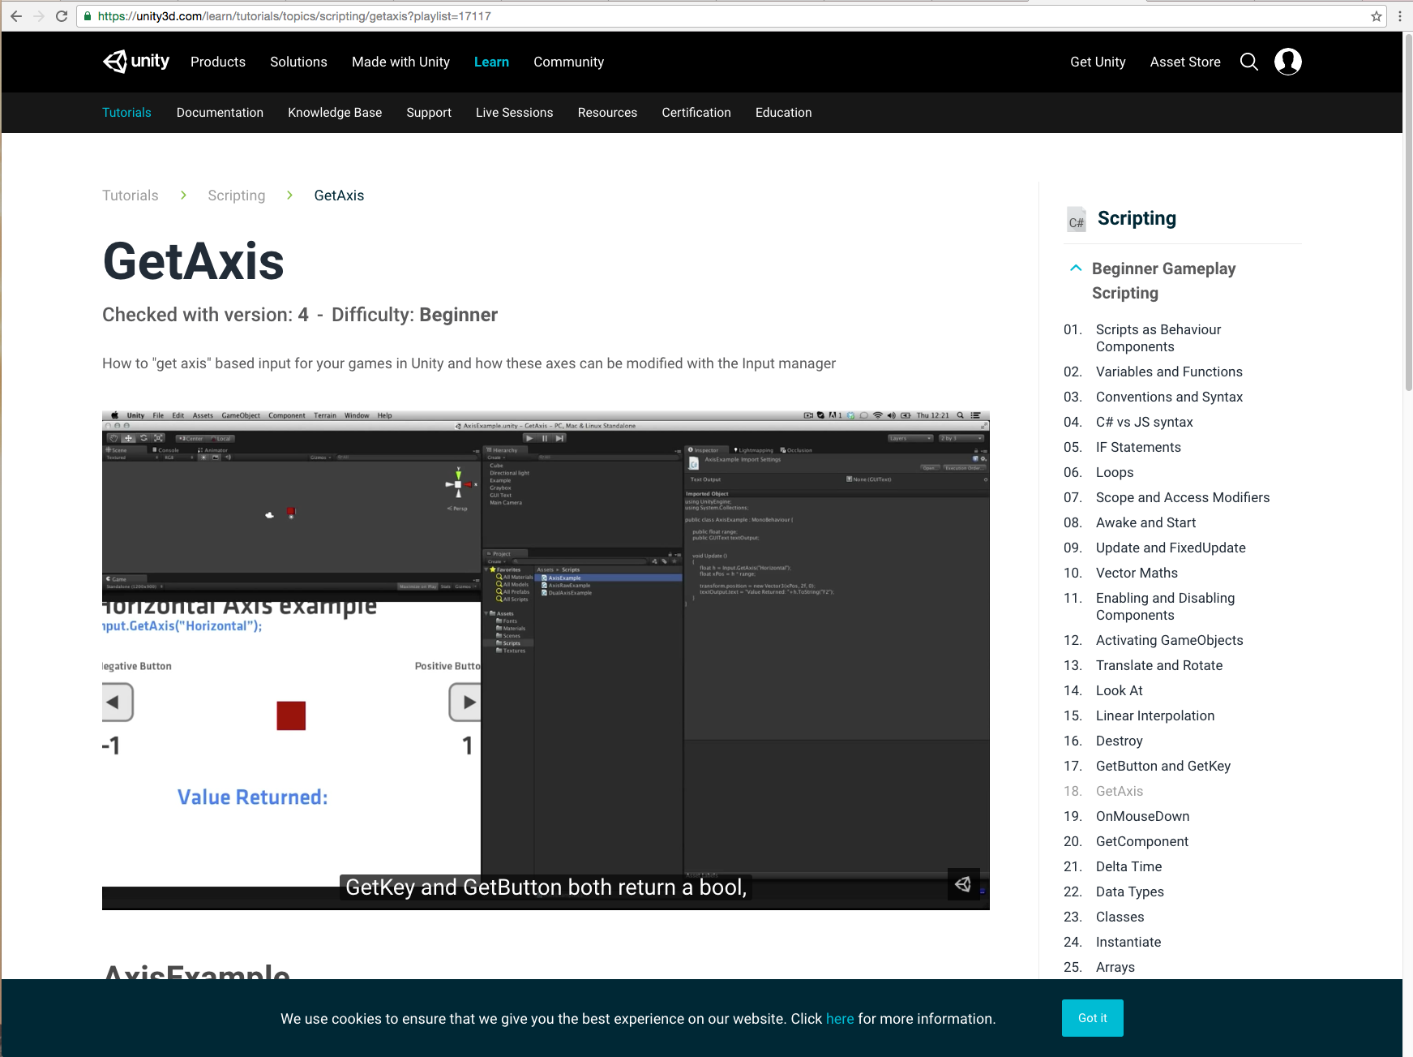1413x1057 pixels.
Task: Open Linear Interpolation tutorial
Action: tap(1155, 715)
